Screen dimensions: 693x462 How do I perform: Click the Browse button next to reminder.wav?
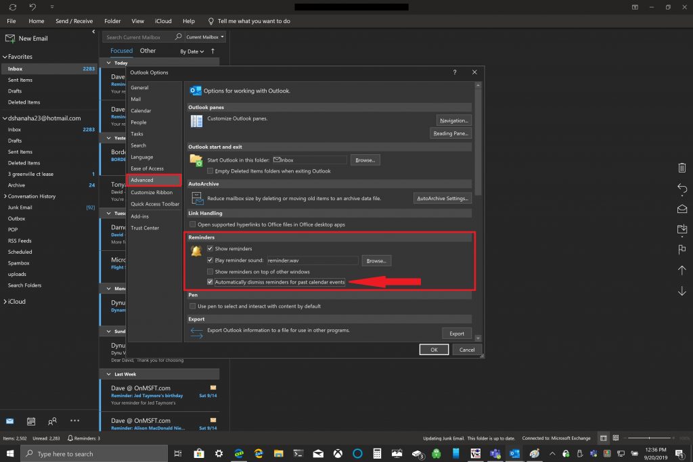click(376, 260)
